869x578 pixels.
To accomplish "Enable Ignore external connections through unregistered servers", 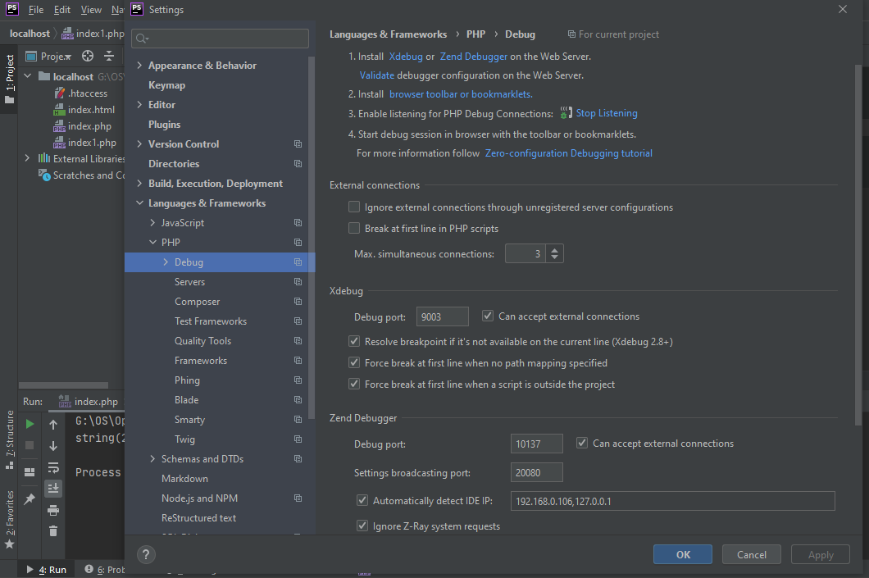I will click(x=354, y=207).
